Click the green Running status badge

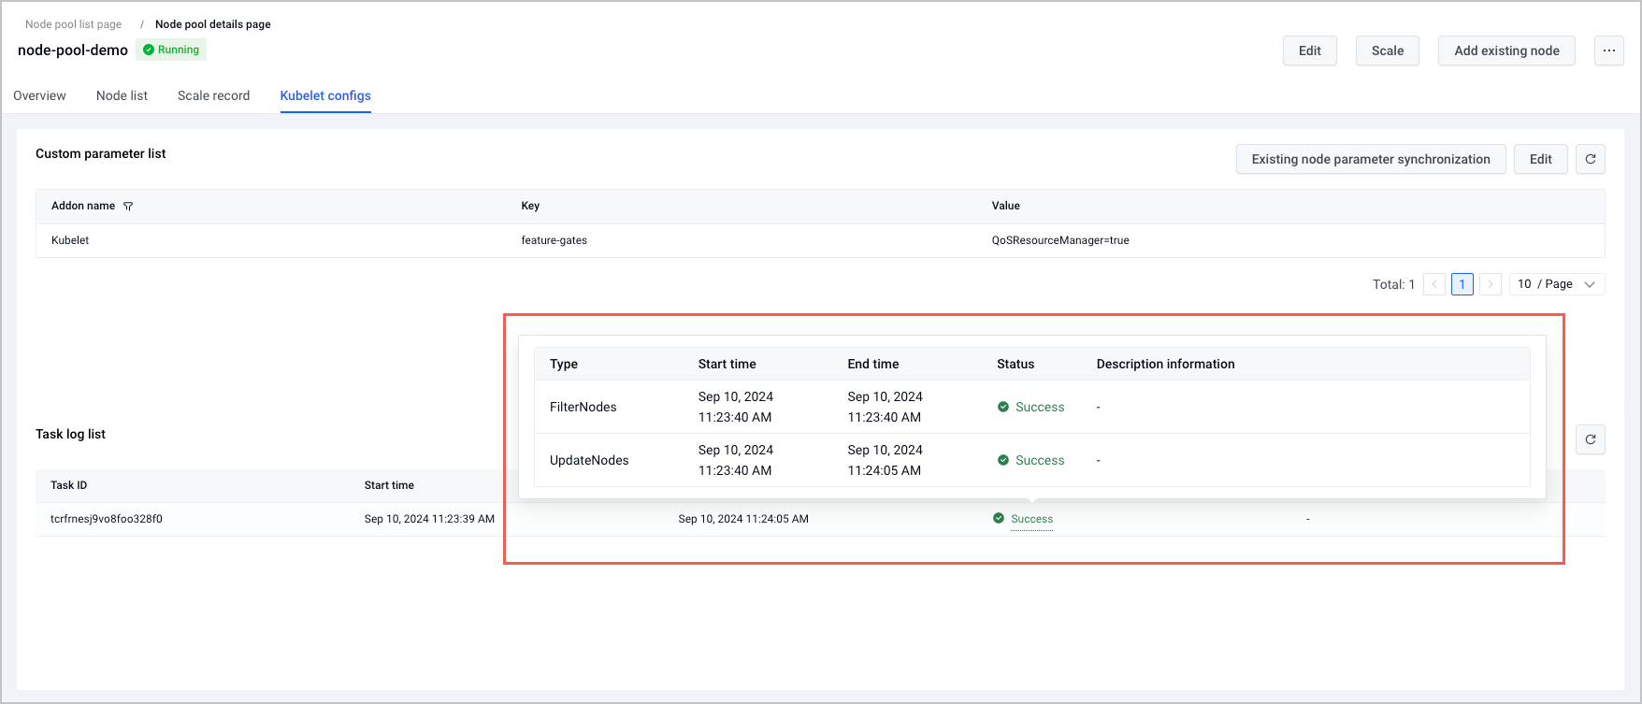coord(171,50)
